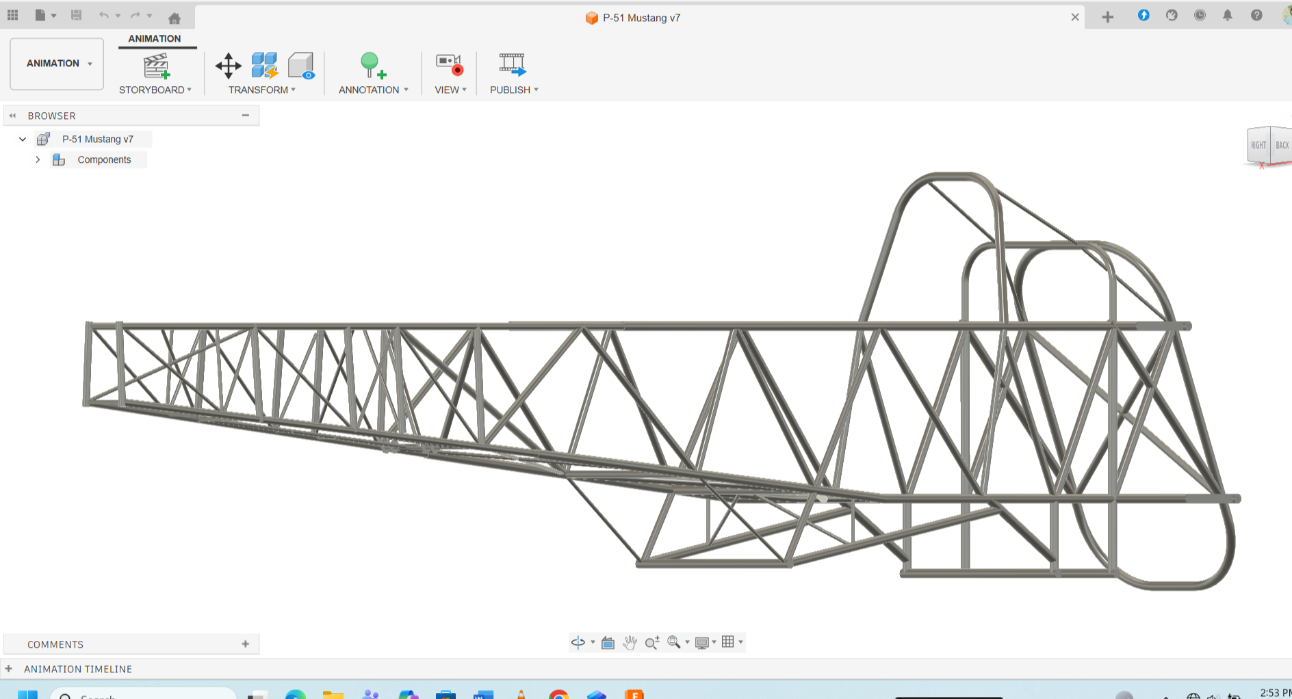Click the New Storyboard clapperboard icon

156,66
